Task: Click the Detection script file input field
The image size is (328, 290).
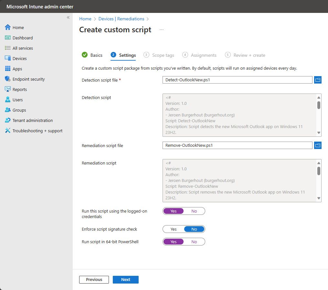Action: [x=238, y=80]
